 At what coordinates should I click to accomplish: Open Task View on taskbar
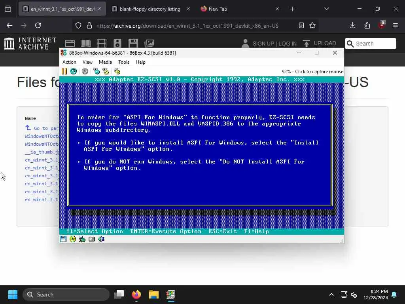click(x=119, y=294)
